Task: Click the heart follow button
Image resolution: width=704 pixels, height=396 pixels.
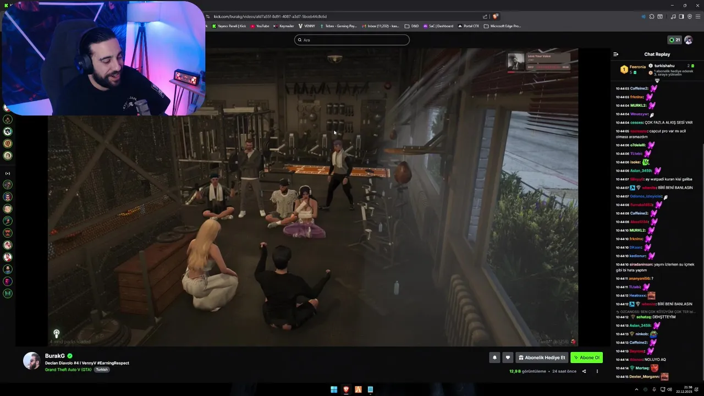Action: [508, 358]
